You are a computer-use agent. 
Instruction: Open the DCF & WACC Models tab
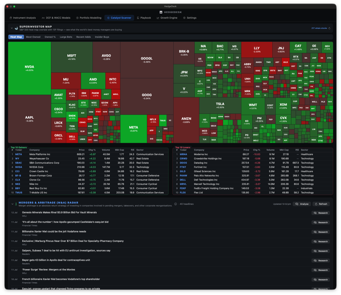point(56,18)
